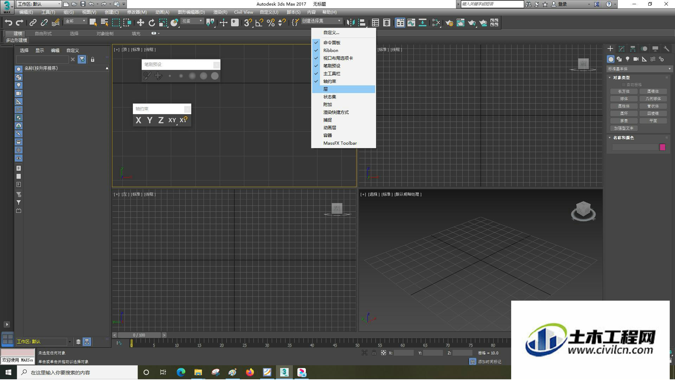Enable the 自动栅格 checkbox
The width and height of the screenshot is (675, 380).
click(624, 85)
